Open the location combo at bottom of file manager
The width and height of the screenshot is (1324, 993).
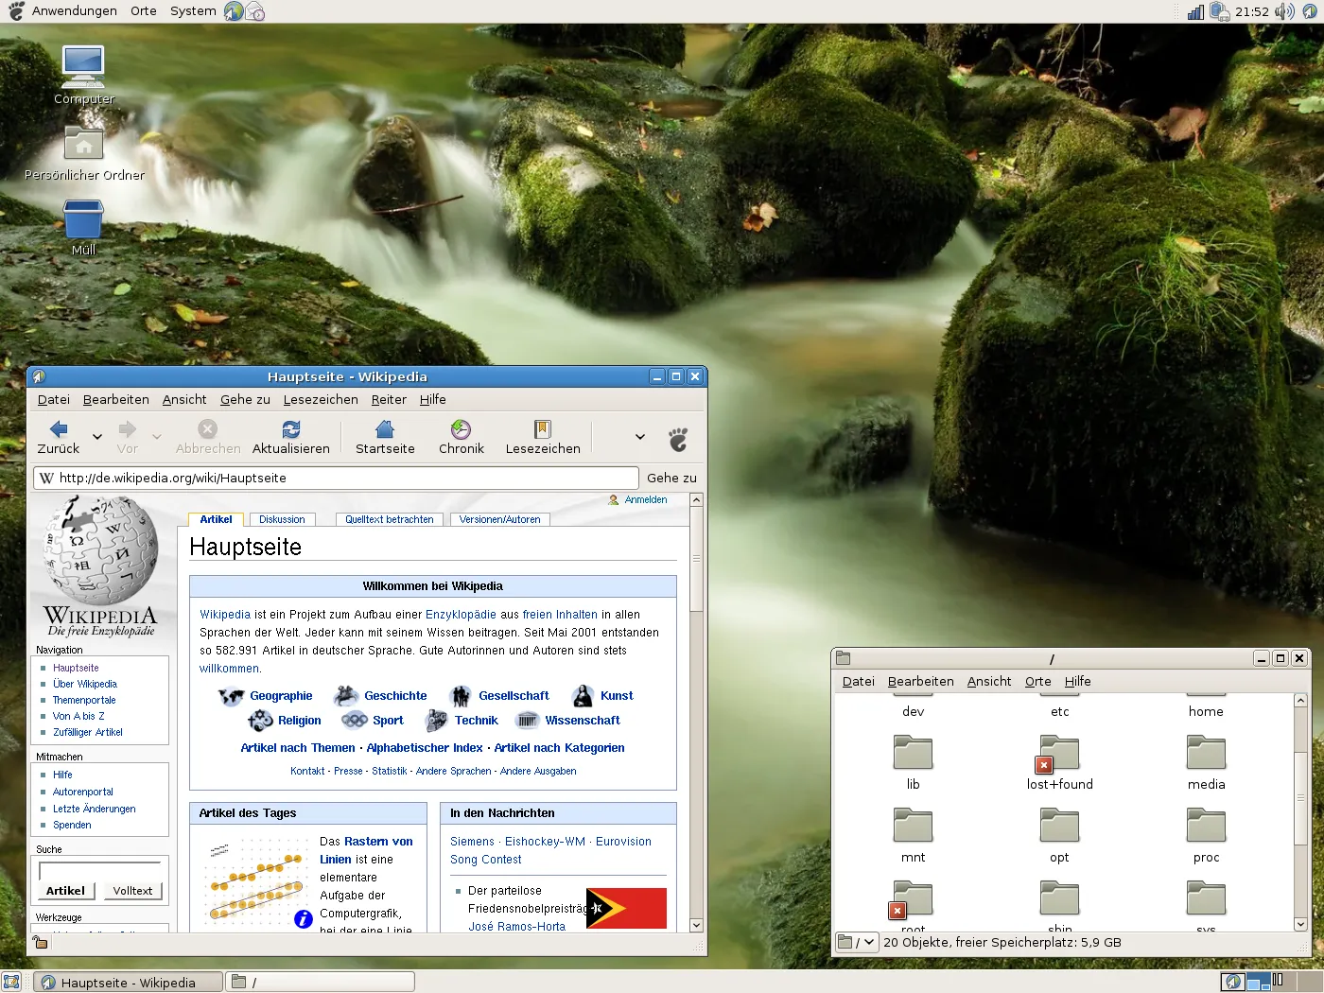click(856, 942)
